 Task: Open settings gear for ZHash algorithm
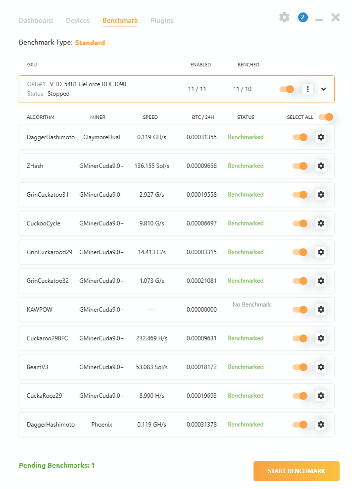pyautogui.click(x=321, y=166)
